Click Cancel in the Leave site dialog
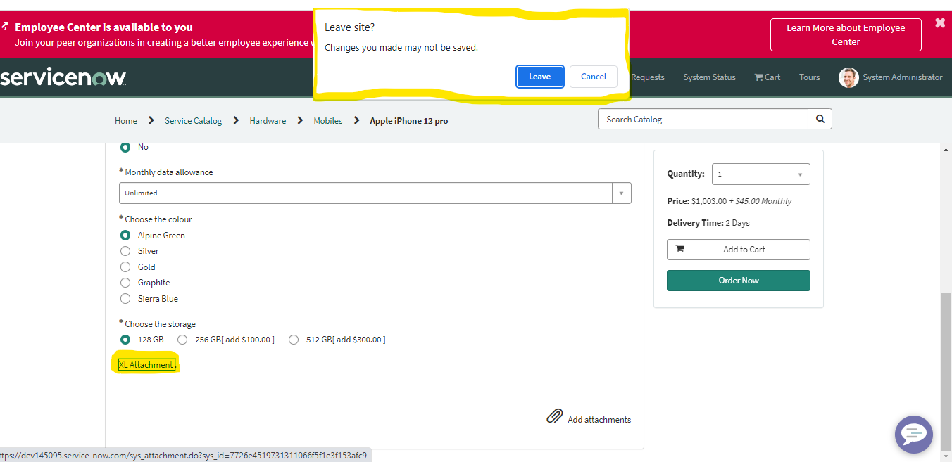 [594, 77]
